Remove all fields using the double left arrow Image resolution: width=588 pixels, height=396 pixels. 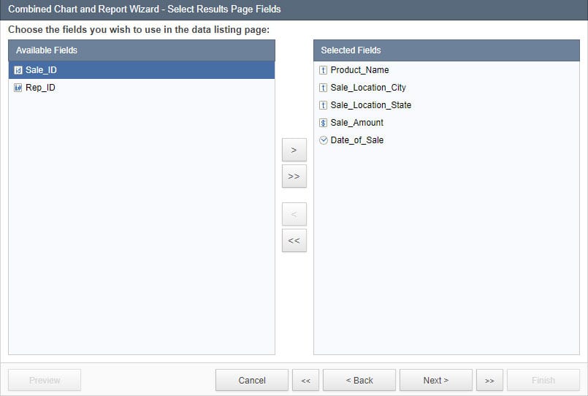tap(294, 240)
